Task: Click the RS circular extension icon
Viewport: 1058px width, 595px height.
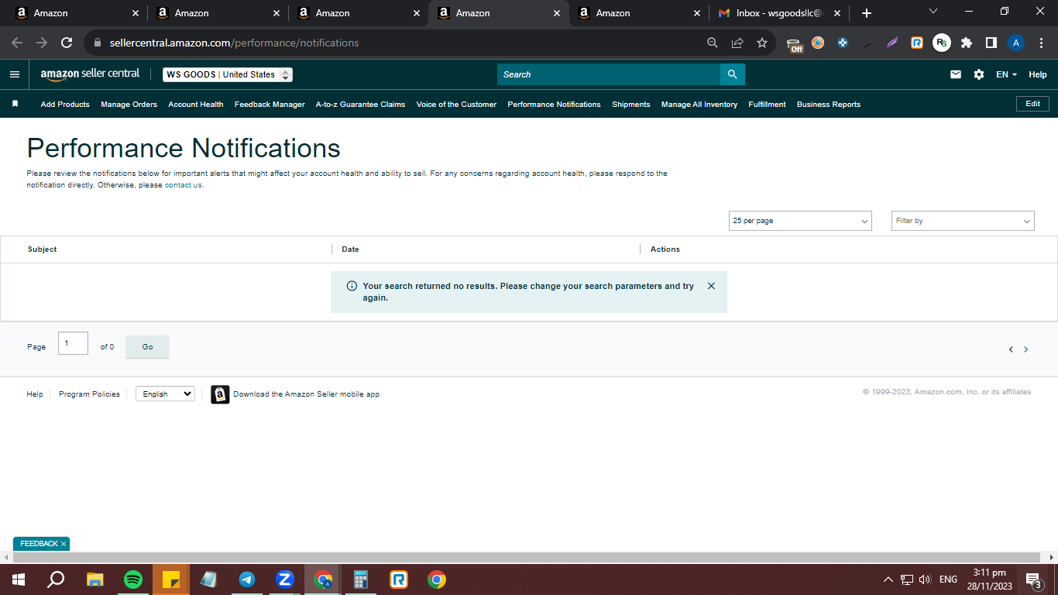Action: (942, 43)
